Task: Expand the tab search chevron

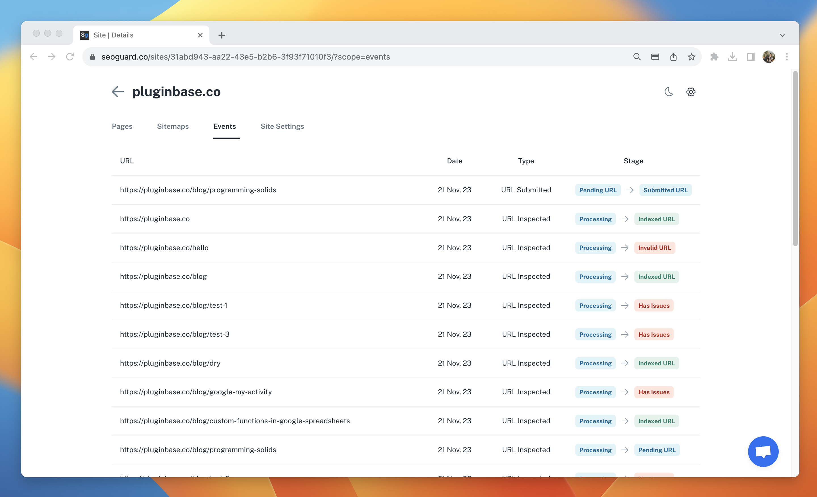Action: tap(782, 35)
